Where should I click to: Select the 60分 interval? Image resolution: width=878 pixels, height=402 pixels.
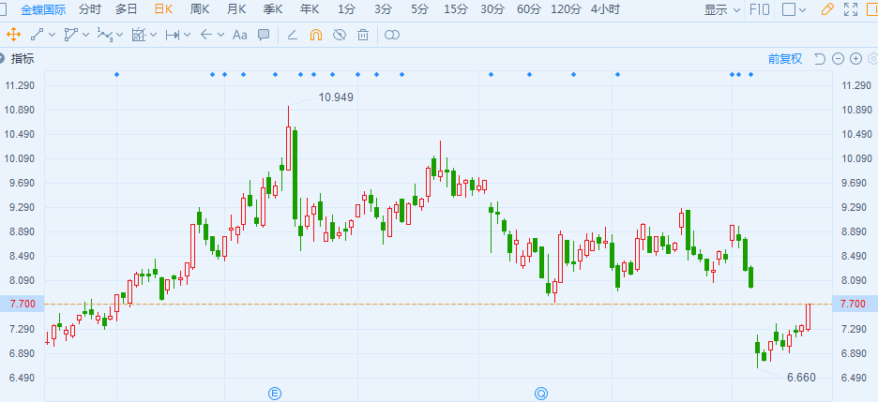pyautogui.click(x=529, y=9)
